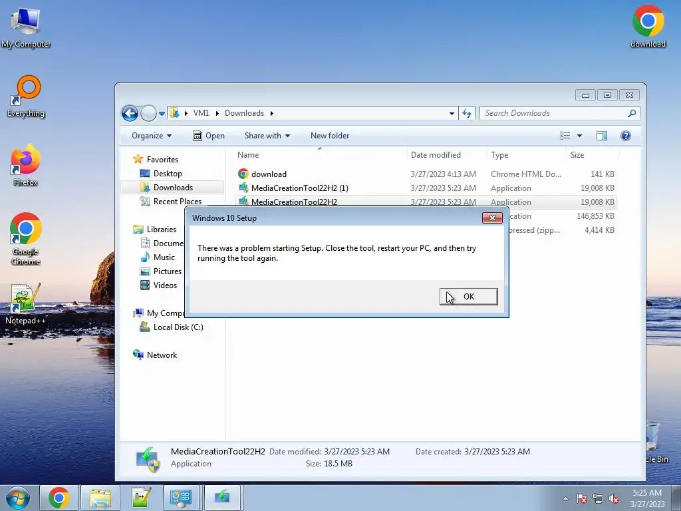Open Libraries in the navigation pane
The image size is (681, 511).
[161, 230]
